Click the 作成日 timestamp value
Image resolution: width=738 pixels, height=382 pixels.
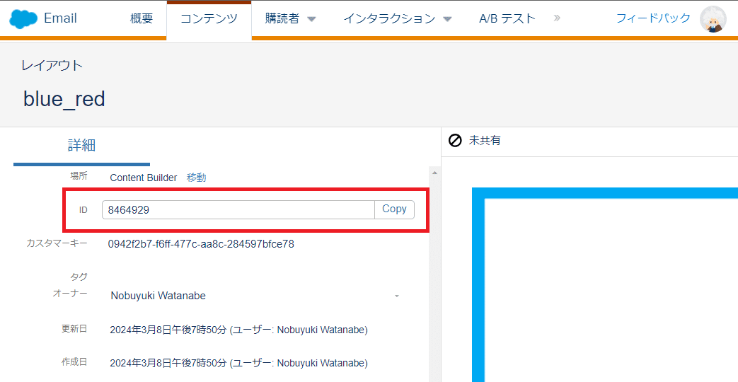(x=238, y=363)
